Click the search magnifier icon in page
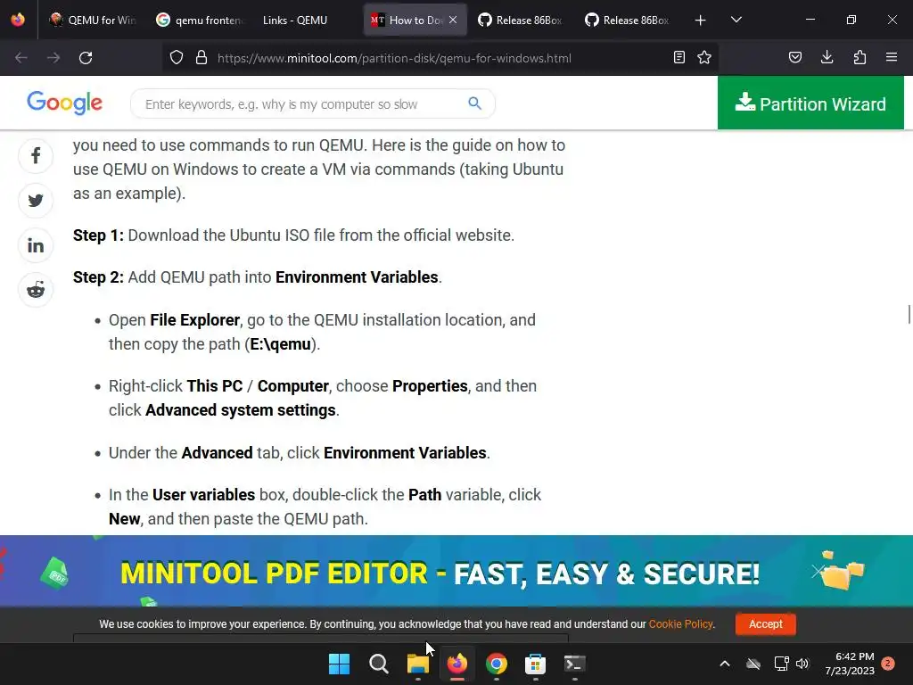Viewport: 913px width, 685px height. pyautogui.click(x=474, y=103)
